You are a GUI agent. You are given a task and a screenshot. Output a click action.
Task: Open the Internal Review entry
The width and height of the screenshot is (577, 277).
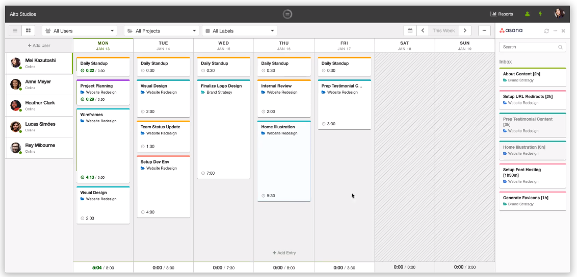(284, 98)
